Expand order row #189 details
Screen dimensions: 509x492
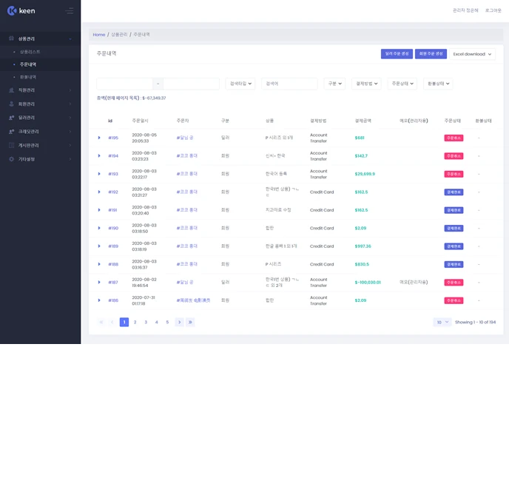point(99,246)
